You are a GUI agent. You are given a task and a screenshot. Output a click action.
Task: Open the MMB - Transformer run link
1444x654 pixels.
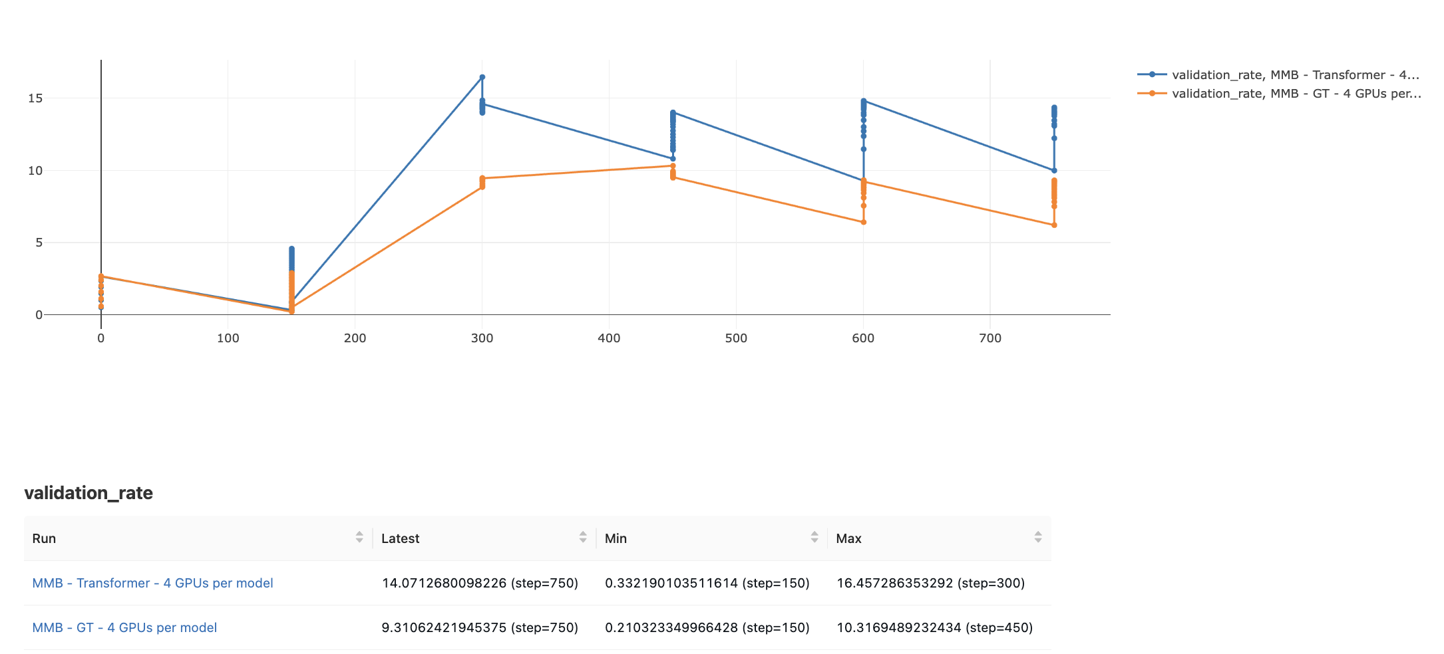pyautogui.click(x=152, y=583)
